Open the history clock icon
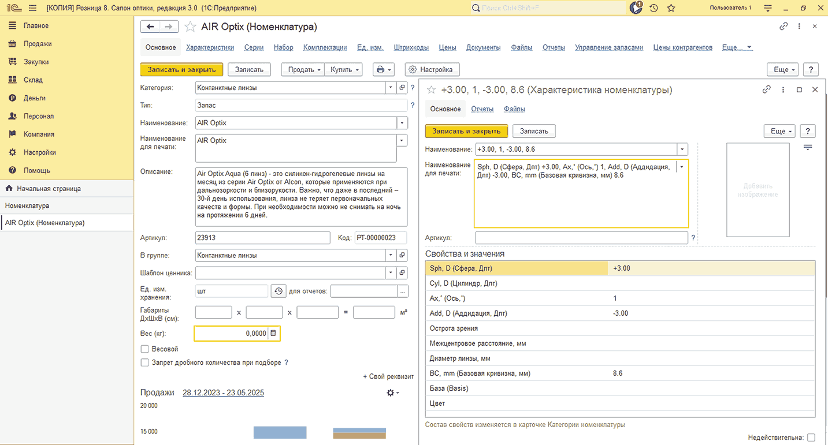The image size is (828, 445). click(x=654, y=8)
